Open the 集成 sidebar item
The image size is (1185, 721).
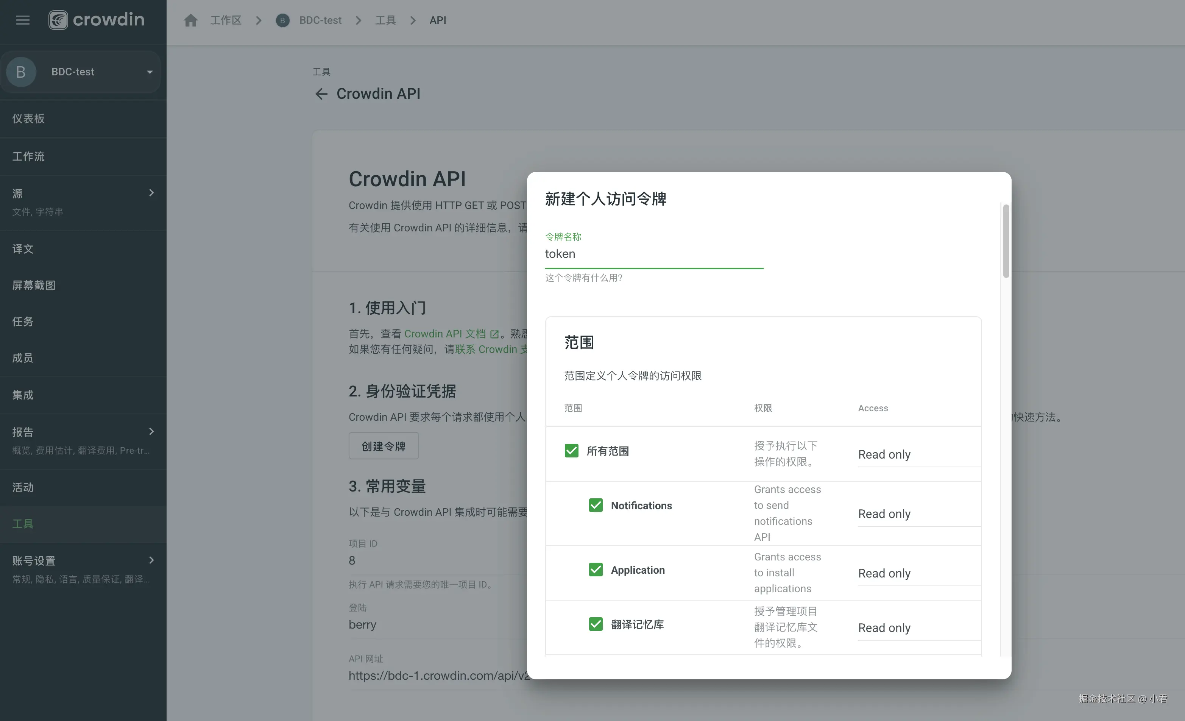point(23,395)
